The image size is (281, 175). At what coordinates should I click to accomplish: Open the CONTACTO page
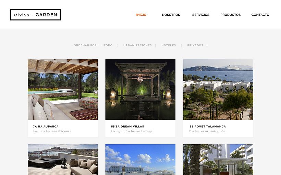tap(260, 15)
